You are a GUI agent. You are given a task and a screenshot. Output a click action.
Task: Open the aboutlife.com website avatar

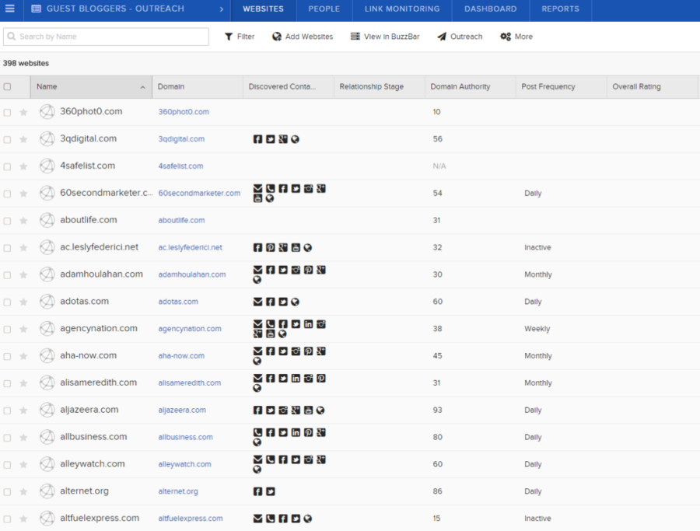(x=47, y=220)
